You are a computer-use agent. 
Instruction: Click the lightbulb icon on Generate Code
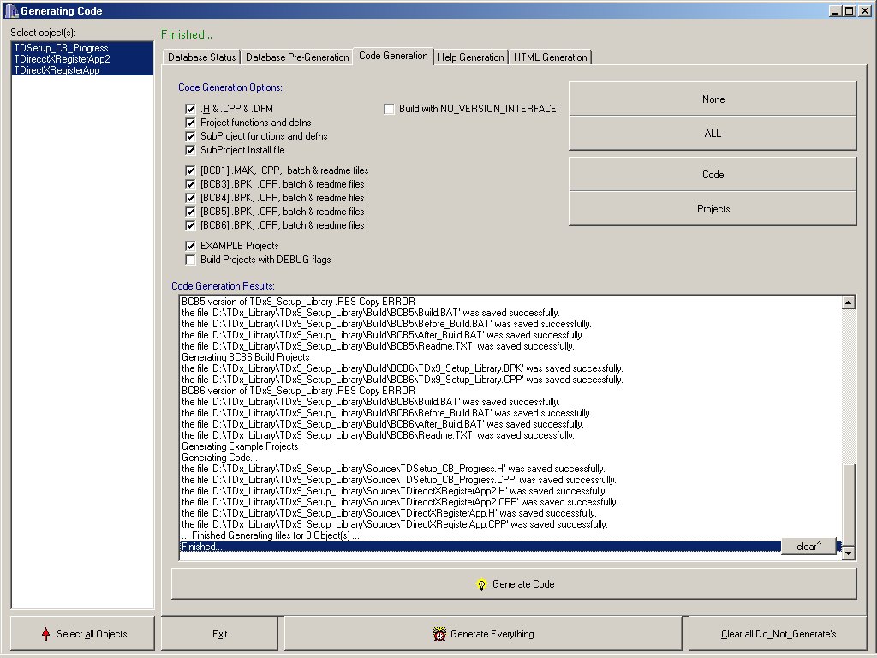pos(482,584)
